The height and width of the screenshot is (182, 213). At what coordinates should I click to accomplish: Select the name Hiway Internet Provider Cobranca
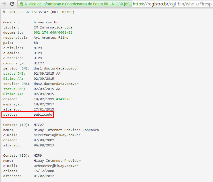coord(66,130)
